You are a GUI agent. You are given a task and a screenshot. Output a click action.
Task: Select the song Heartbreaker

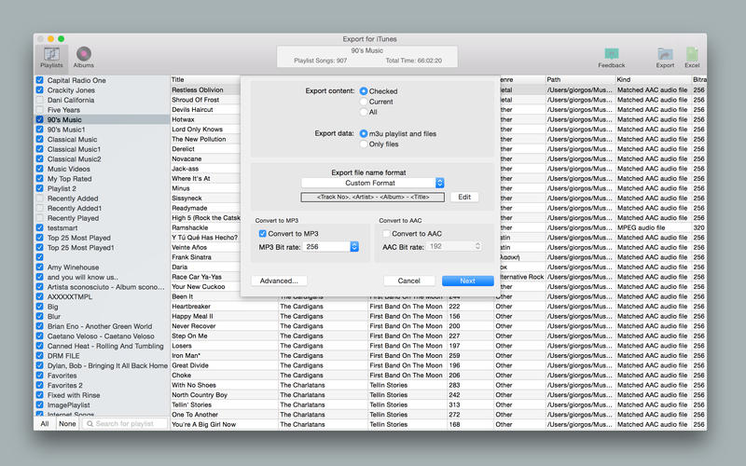pos(191,307)
